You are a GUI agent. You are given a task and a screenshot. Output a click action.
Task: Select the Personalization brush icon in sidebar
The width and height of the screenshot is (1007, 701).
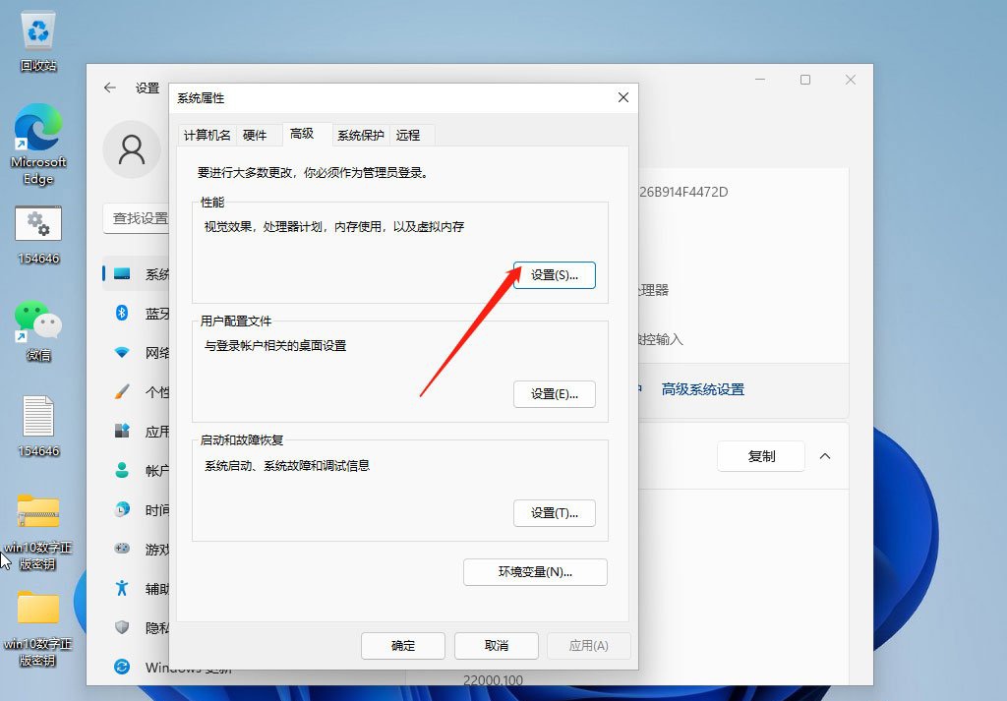point(122,391)
